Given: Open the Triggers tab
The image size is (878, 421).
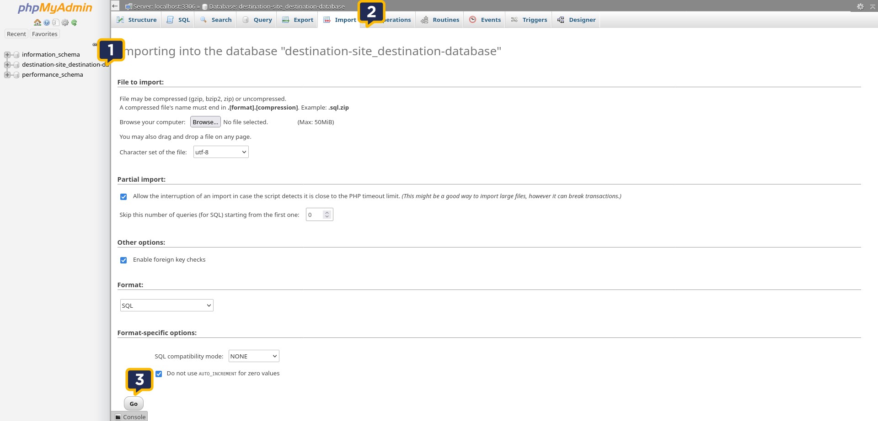Looking at the screenshot, I should click(529, 20).
